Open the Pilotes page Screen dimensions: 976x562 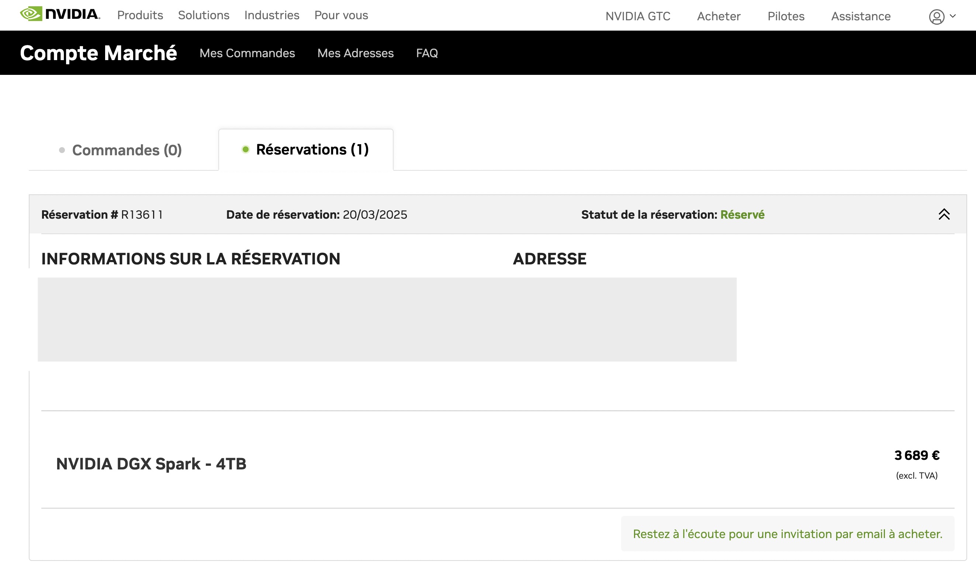coord(786,16)
